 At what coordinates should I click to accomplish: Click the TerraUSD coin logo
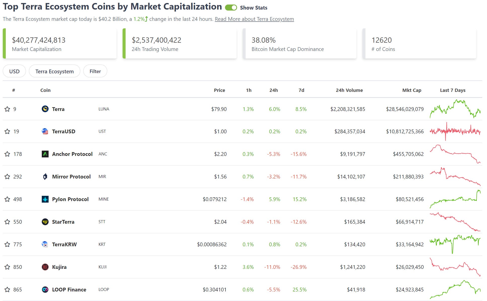pyautogui.click(x=45, y=131)
